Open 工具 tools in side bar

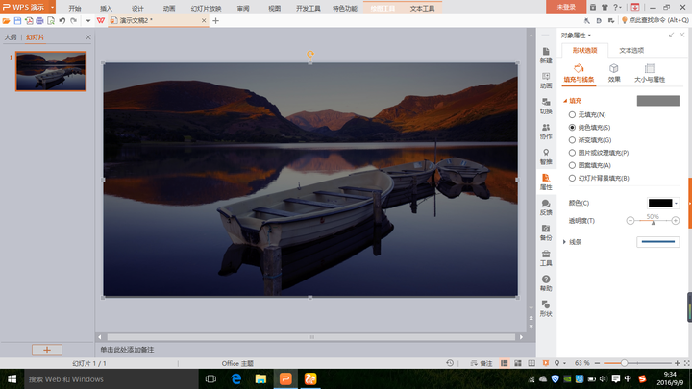coord(546,258)
